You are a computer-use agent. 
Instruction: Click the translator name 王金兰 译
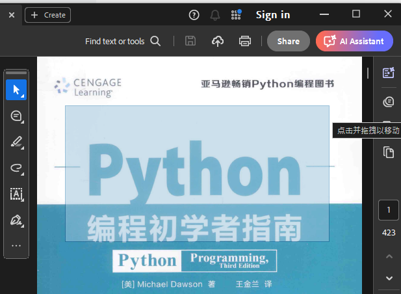click(253, 284)
